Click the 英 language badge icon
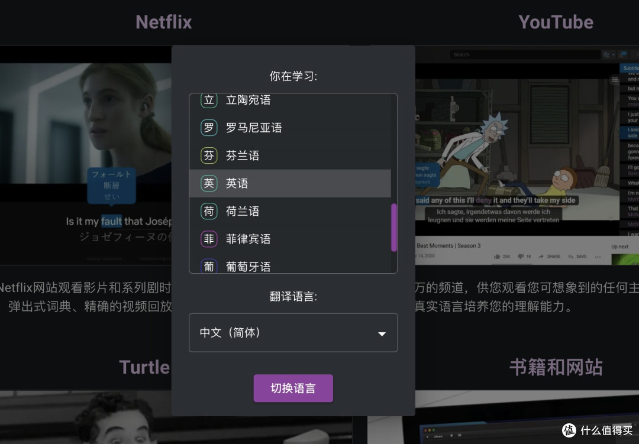The width and height of the screenshot is (639, 444). pyautogui.click(x=209, y=183)
